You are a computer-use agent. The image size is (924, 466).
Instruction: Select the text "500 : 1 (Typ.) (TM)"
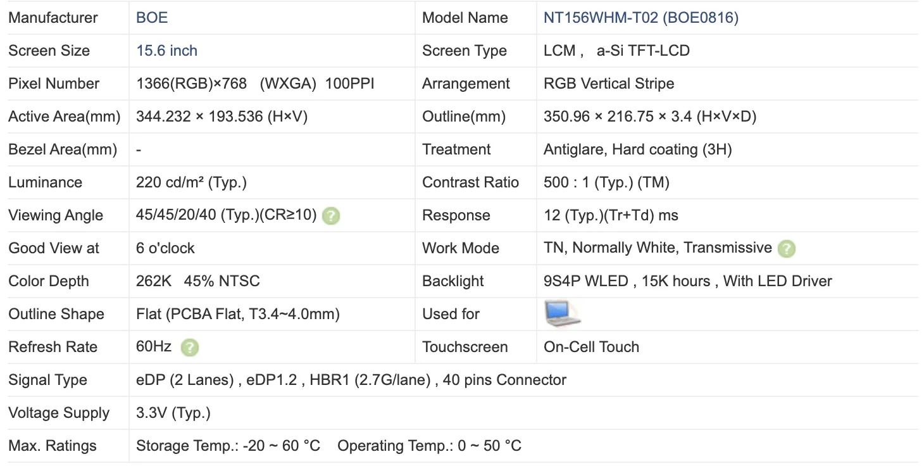[606, 182]
